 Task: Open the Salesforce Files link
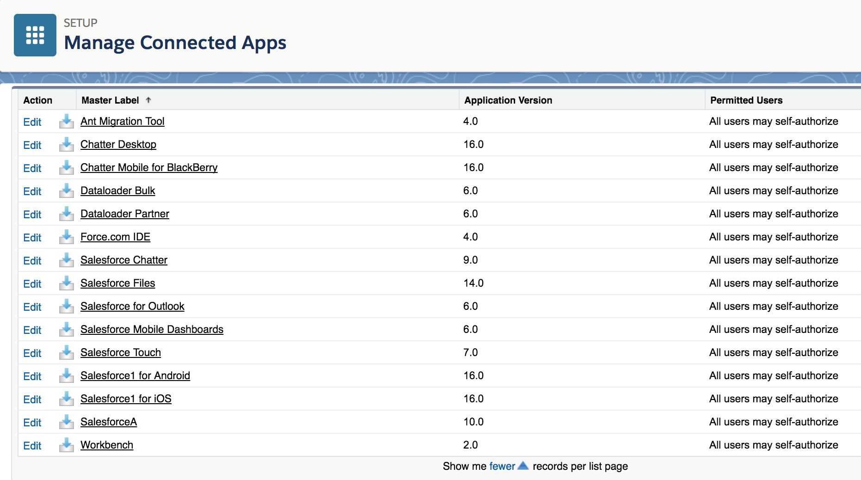(x=118, y=283)
